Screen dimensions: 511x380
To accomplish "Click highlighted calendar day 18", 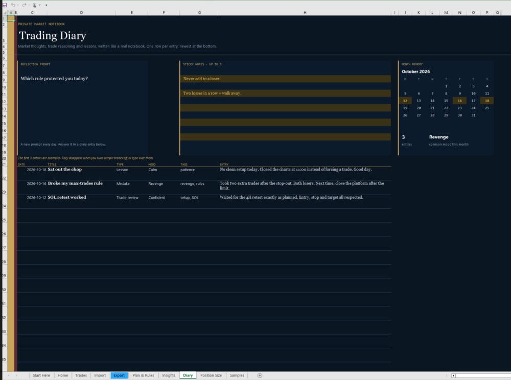I will tap(487, 101).
